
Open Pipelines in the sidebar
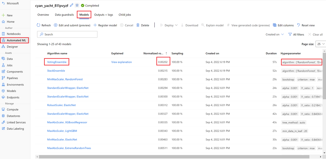12,78
